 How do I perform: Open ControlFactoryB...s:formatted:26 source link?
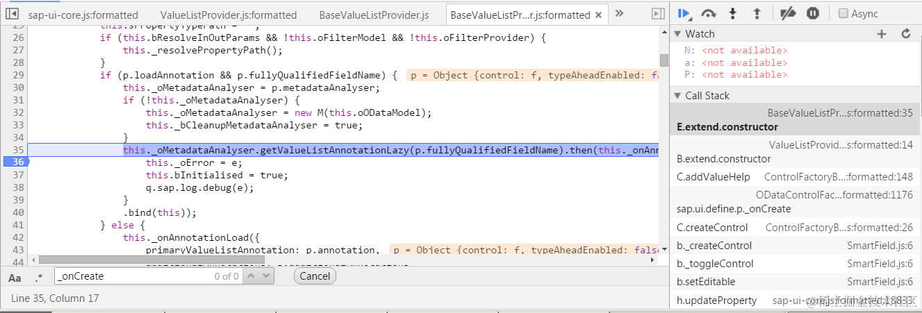[x=839, y=228]
